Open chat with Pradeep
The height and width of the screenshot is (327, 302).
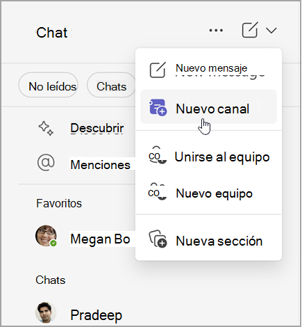click(97, 315)
